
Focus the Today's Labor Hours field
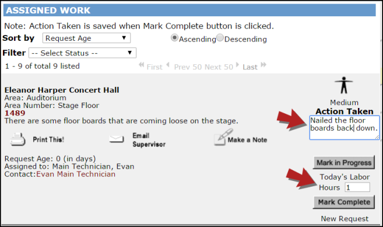coord(357,187)
